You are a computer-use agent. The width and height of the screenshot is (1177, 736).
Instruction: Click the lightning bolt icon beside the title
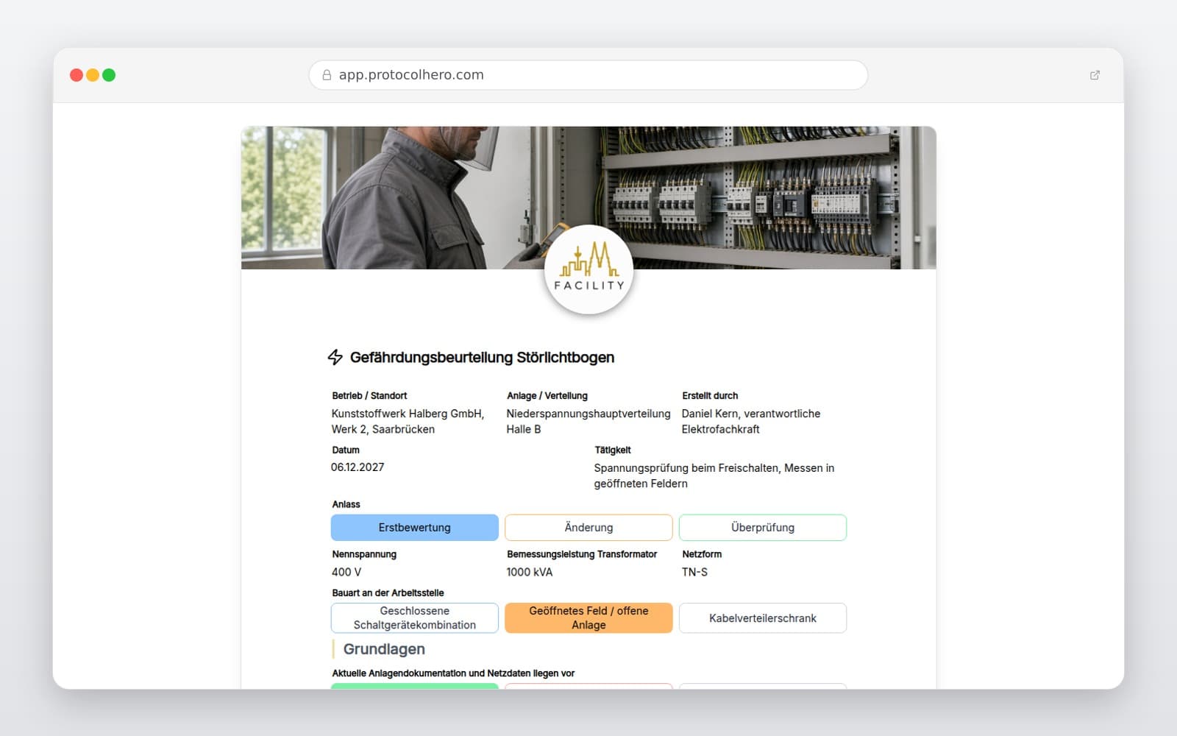coord(335,358)
